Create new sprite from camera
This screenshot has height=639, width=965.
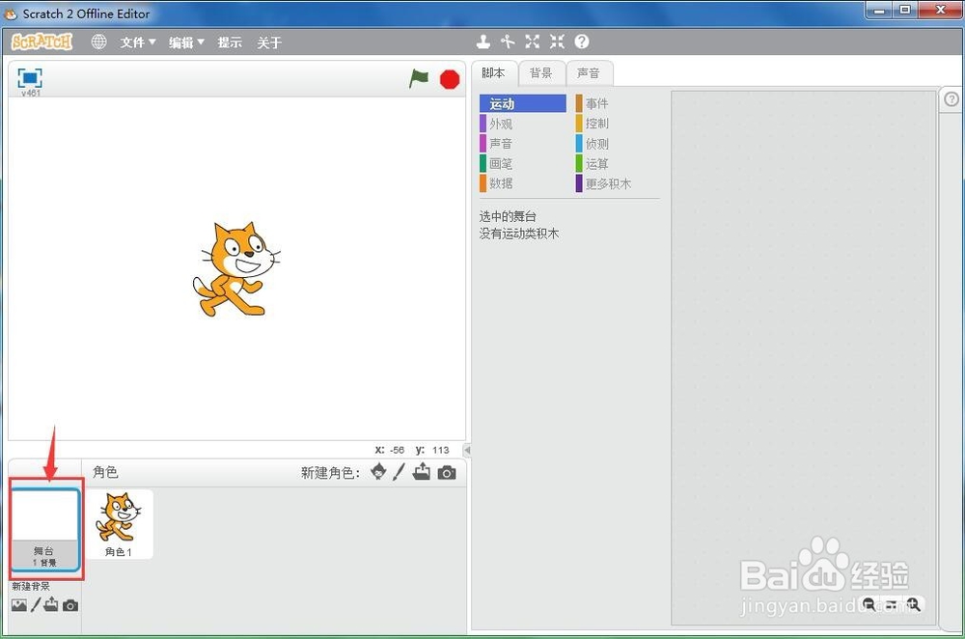[x=447, y=473]
